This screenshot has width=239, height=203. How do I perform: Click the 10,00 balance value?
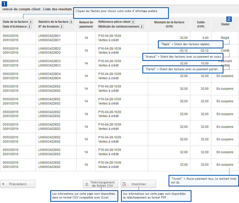point(205,63)
